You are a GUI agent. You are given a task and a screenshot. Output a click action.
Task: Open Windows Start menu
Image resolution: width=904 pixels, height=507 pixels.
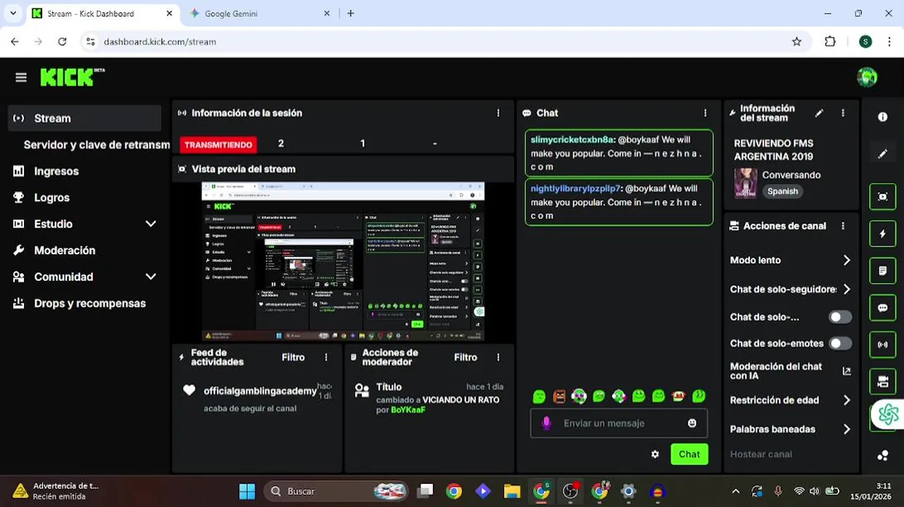click(x=247, y=492)
